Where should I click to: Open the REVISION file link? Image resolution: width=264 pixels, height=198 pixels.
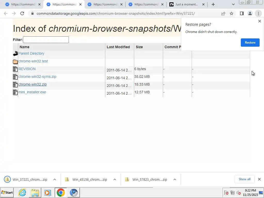27,69
